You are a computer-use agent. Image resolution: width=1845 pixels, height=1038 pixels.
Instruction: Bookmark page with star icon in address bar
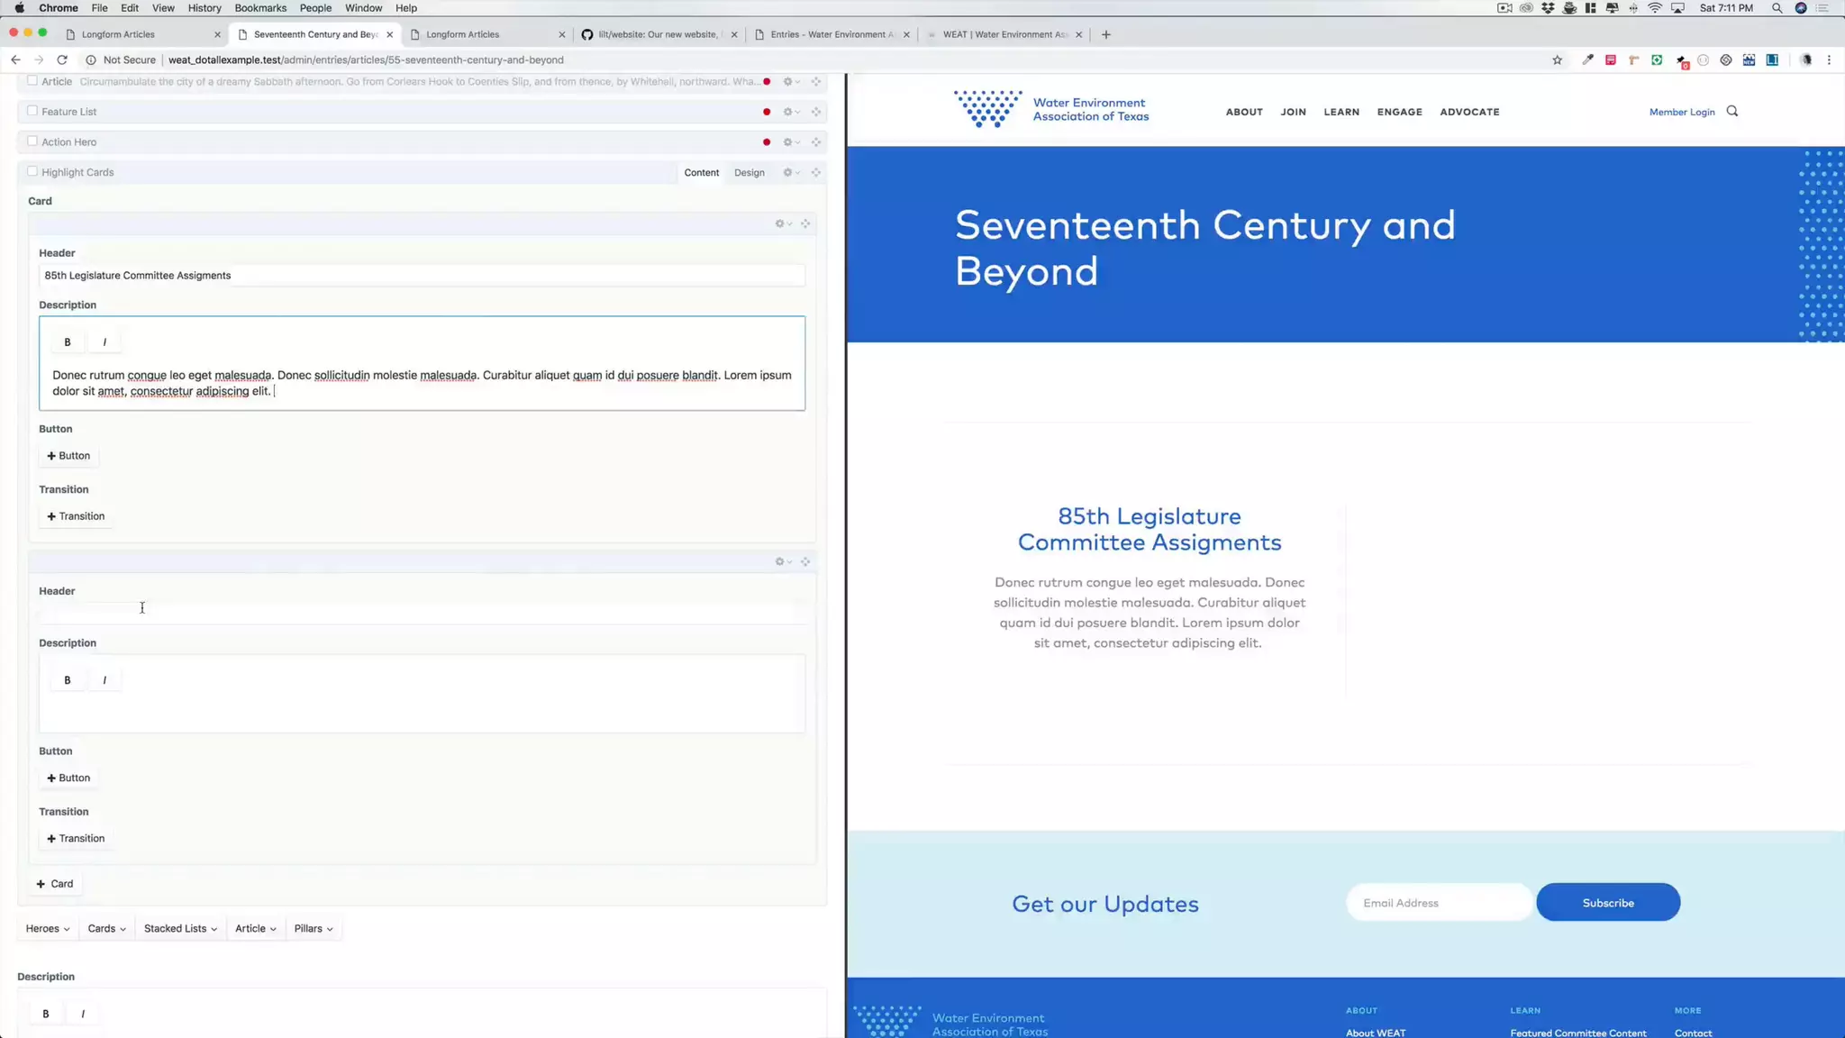[1557, 60]
